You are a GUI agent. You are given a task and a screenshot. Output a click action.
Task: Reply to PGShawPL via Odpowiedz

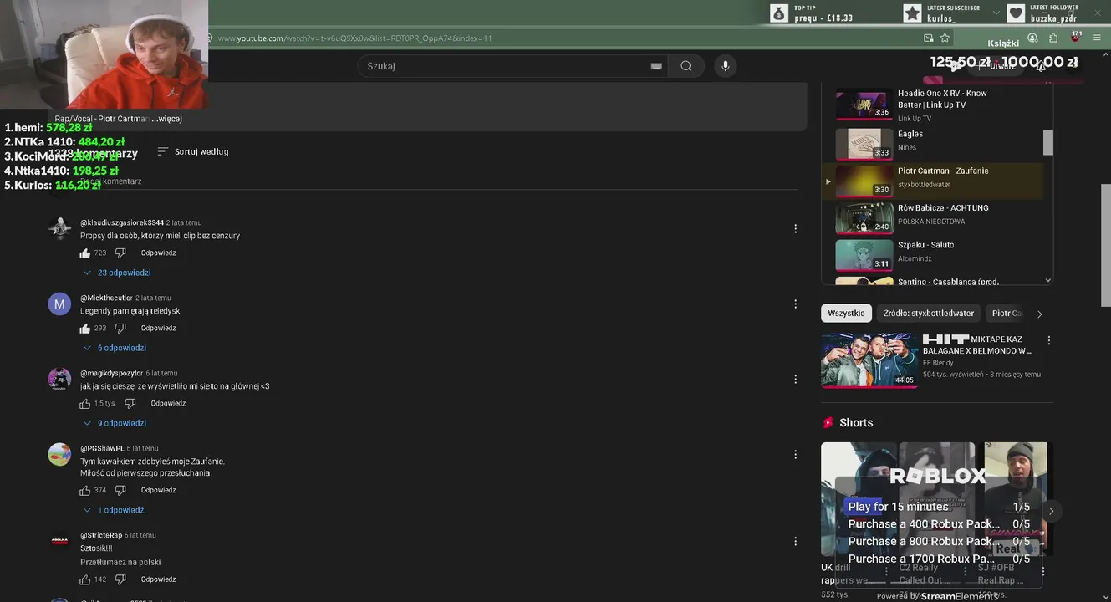[x=158, y=490]
